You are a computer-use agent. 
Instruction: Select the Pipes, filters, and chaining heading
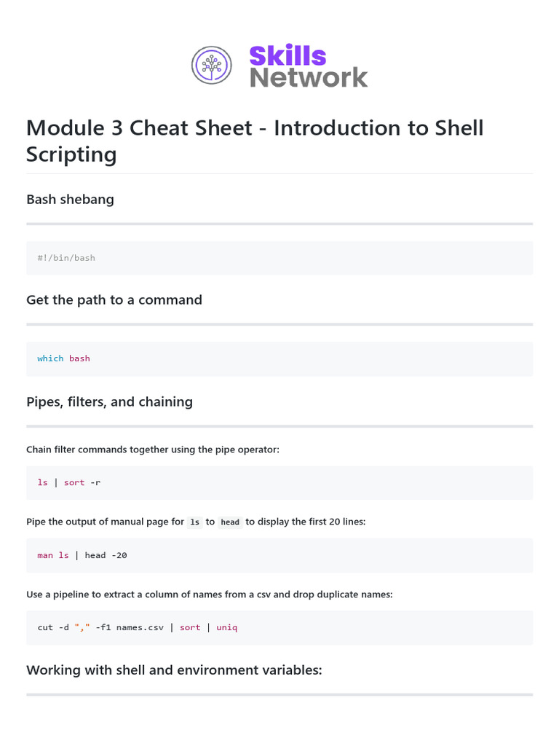[x=109, y=401]
